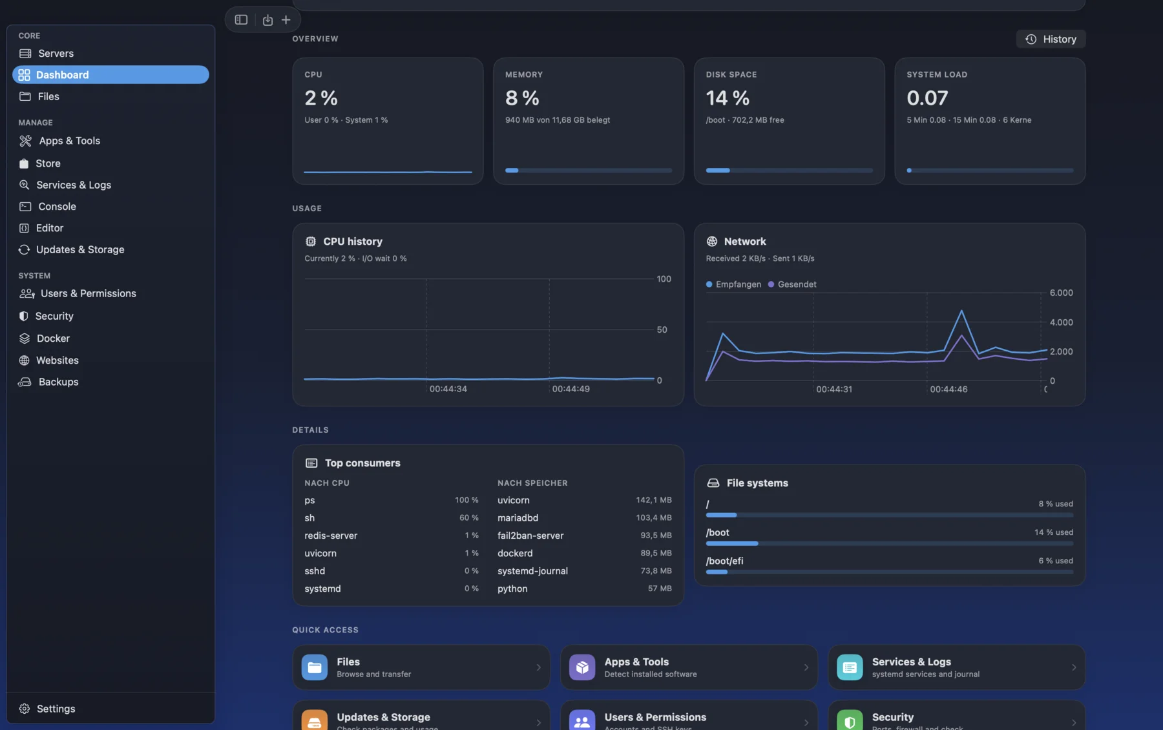This screenshot has height=730, width=1163.
Task: Click the Websites globe icon
Action: [24, 360]
